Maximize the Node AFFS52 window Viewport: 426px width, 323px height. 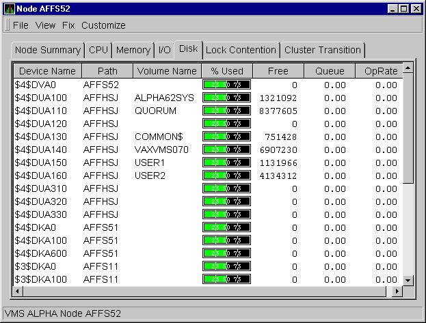403,9
